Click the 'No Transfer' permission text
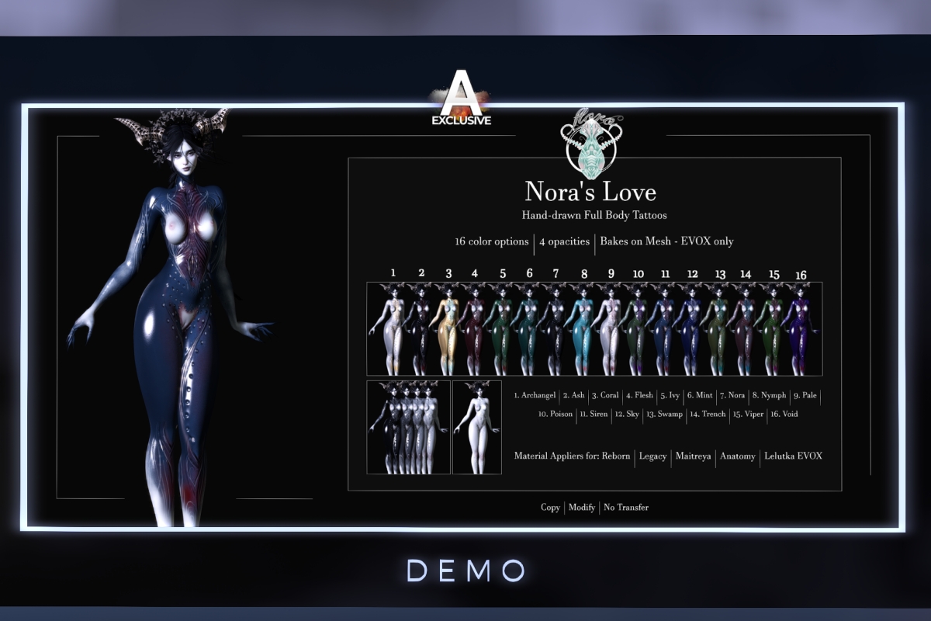Viewport: 931px width, 621px height. tap(626, 507)
